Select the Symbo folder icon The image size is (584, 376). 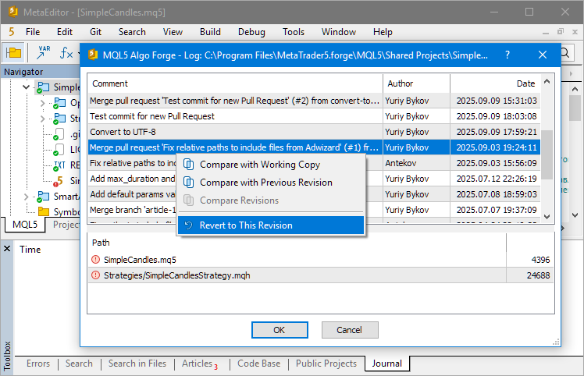(44, 212)
